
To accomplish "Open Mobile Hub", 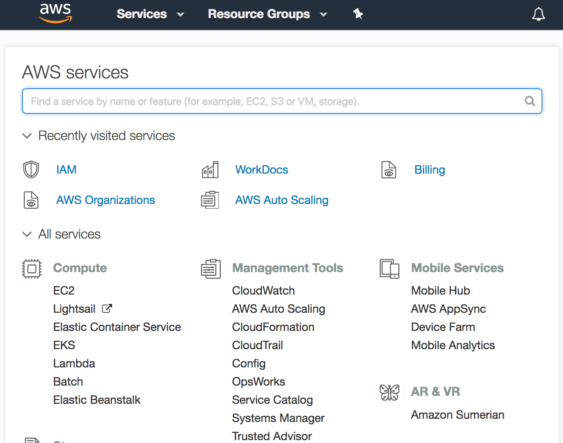I will (440, 291).
